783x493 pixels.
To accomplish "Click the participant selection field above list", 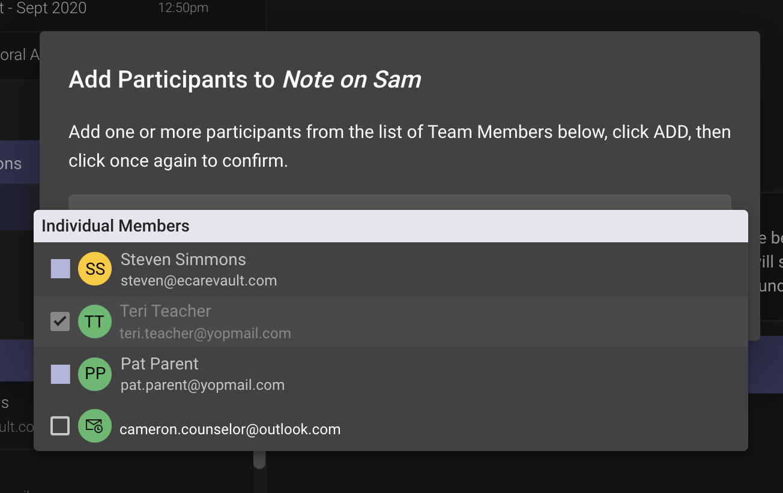I will (399, 202).
